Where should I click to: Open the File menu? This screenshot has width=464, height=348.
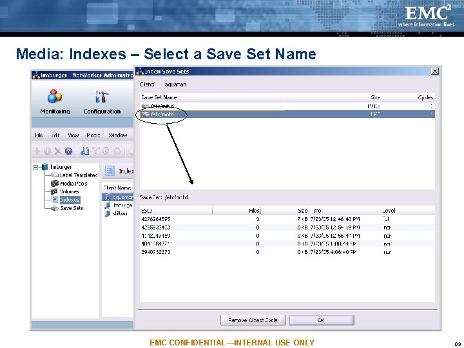[x=39, y=135]
